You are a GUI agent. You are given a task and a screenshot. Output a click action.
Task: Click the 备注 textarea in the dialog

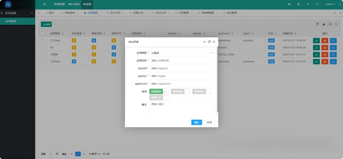(x=182, y=109)
